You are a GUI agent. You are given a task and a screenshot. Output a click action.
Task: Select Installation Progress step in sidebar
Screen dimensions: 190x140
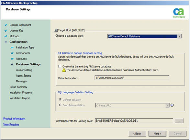point(21,93)
